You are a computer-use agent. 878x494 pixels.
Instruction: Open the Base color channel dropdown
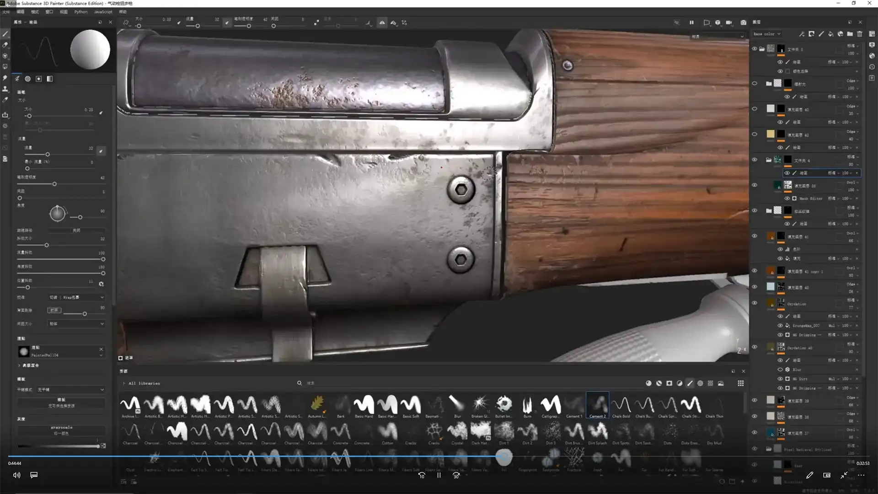(x=767, y=34)
